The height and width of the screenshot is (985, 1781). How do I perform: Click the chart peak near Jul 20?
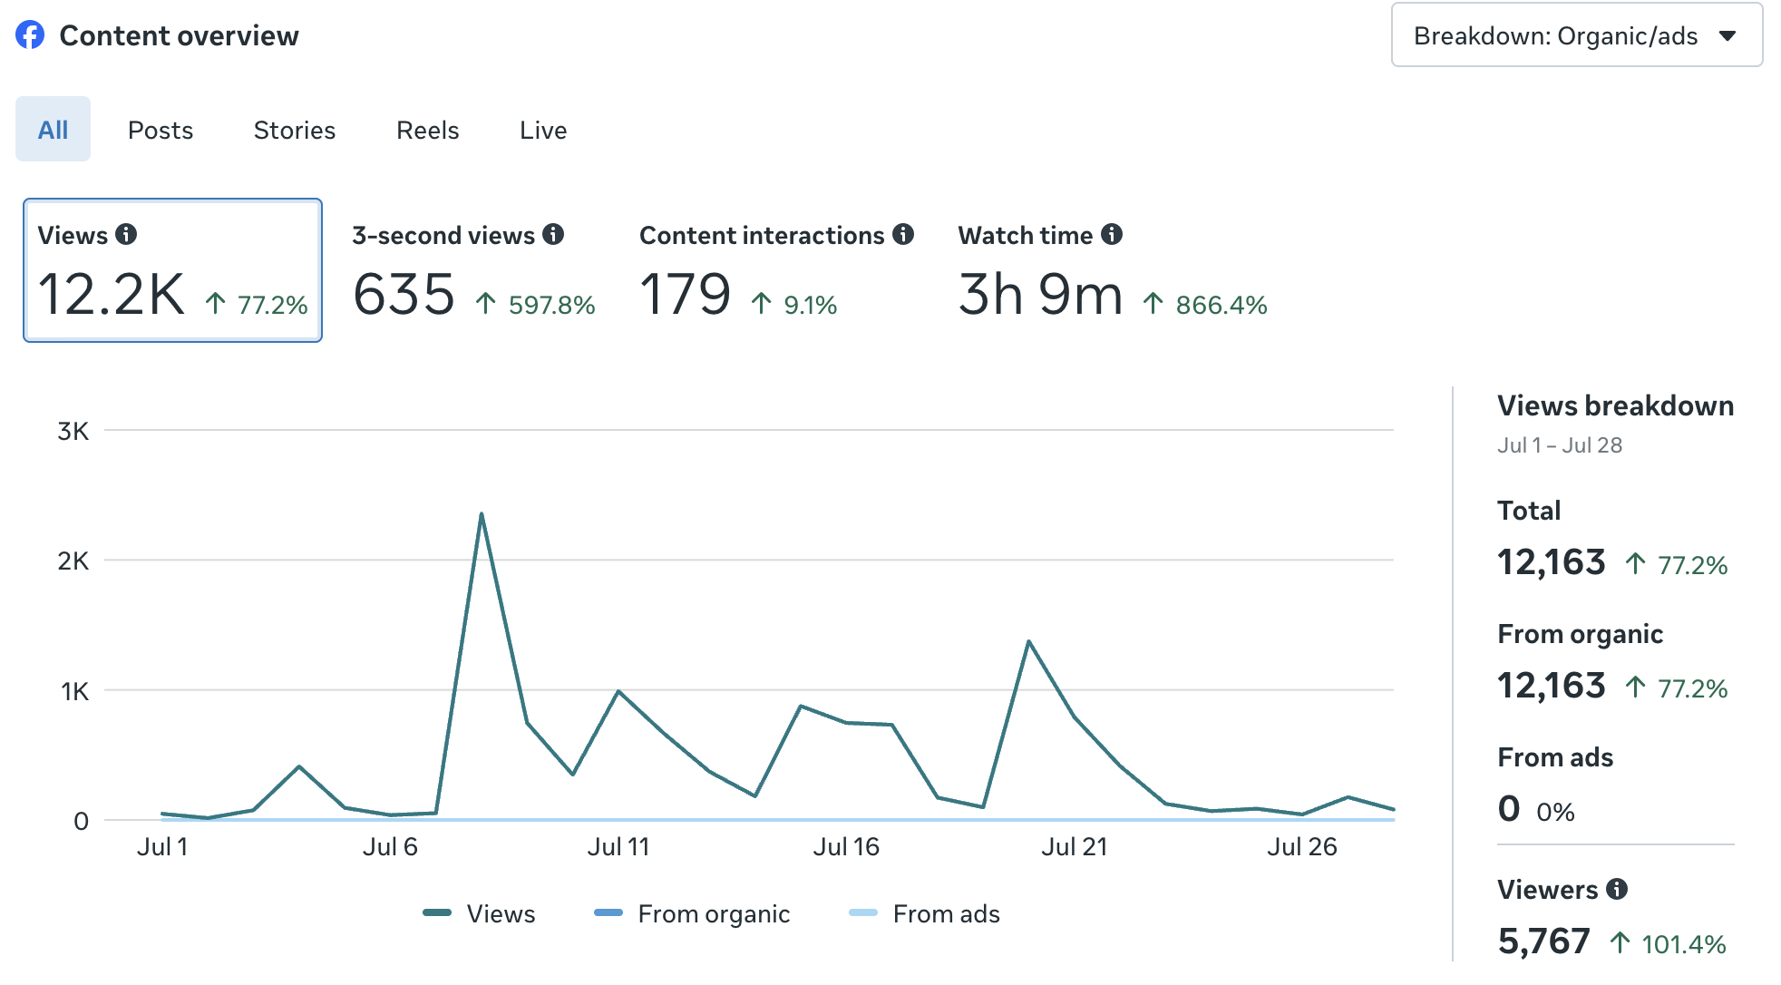pyautogui.click(x=1028, y=642)
